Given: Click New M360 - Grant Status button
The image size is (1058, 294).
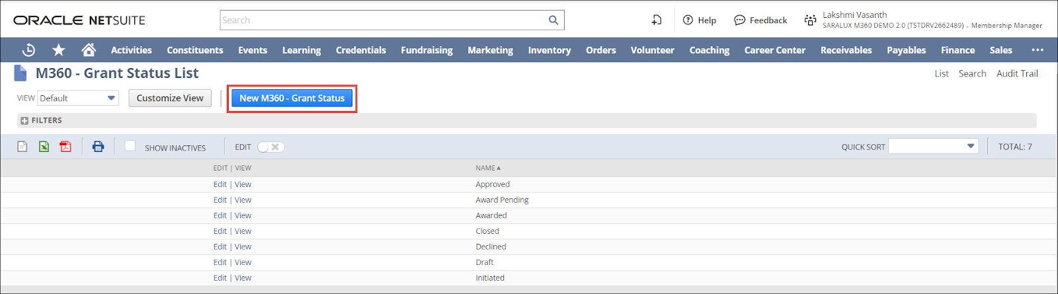Looking at the screenshot, I should click(x=292, y=98).
